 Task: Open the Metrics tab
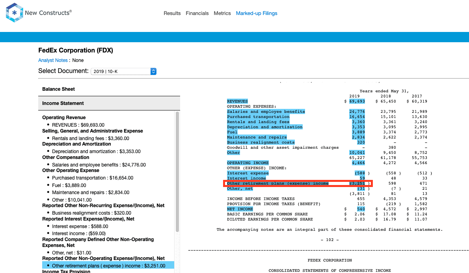222,13
